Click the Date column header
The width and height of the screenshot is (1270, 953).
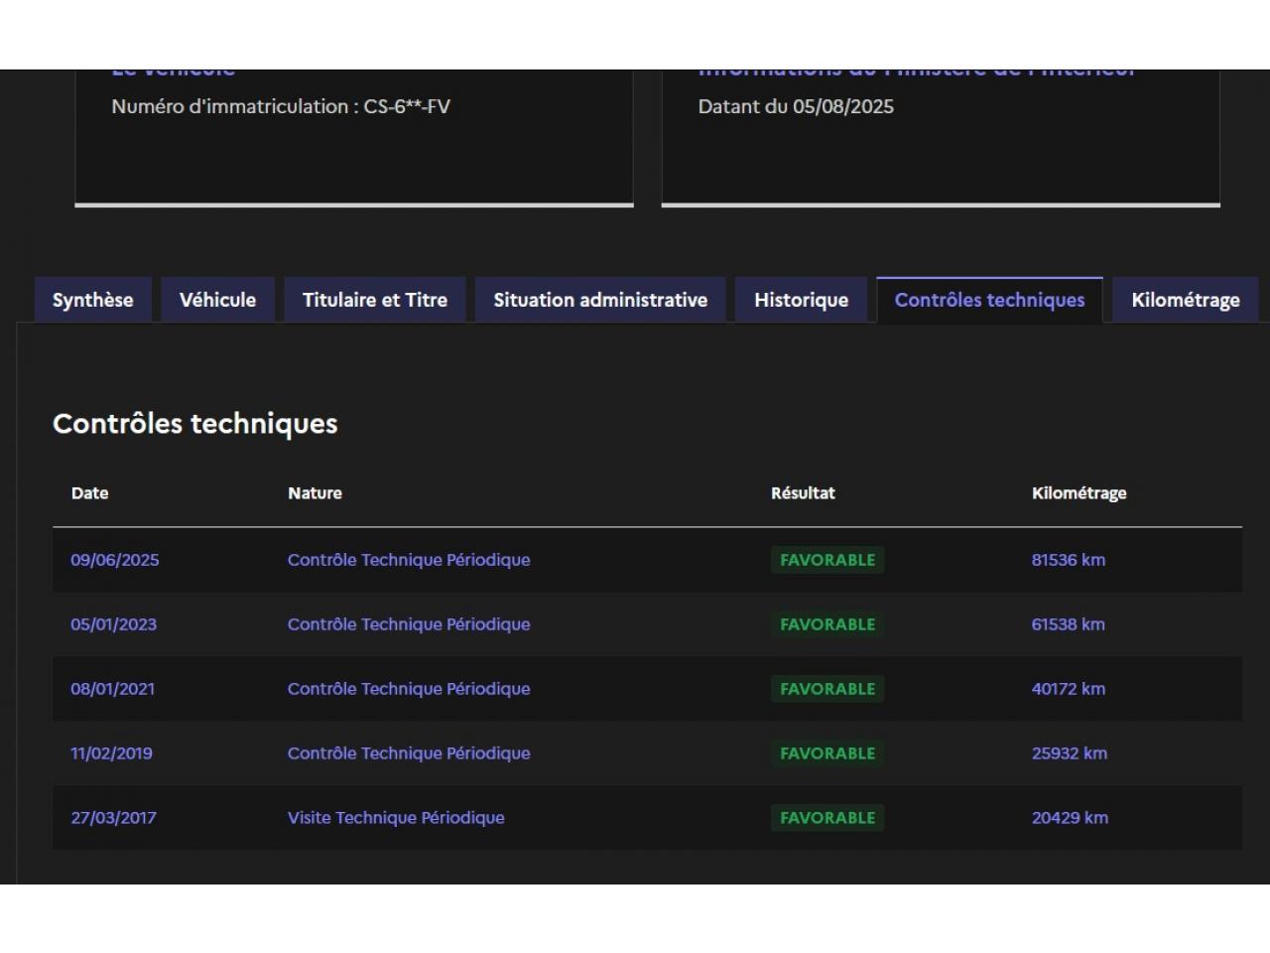(x=89, y=493)
